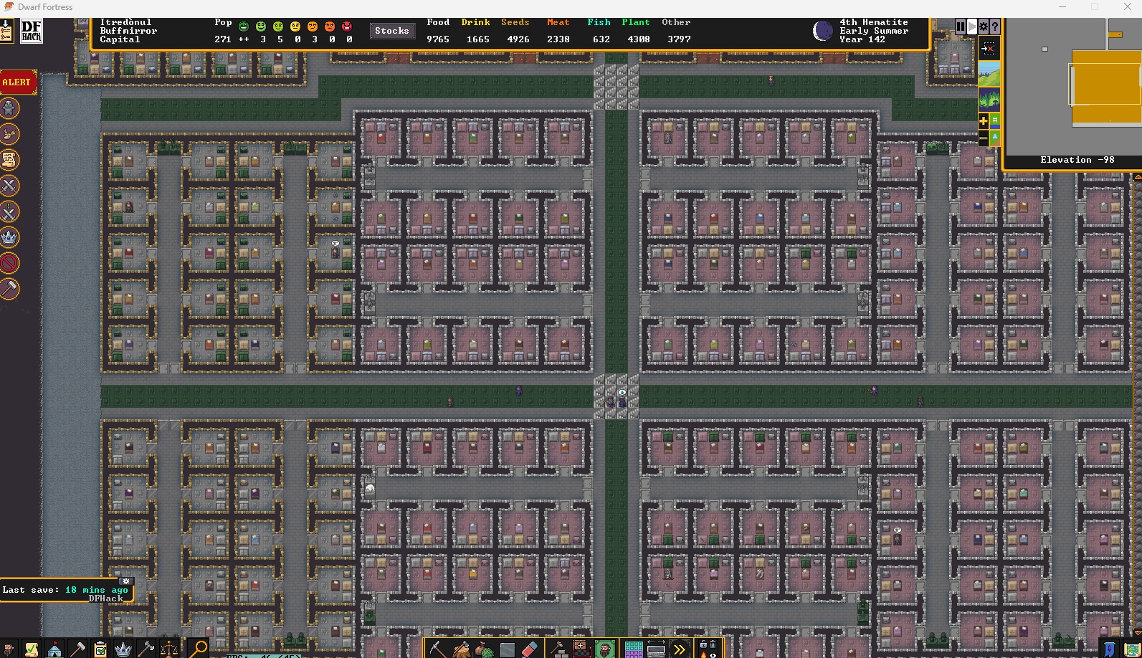
Task: Open the justice scales icon
Action: (169, 649)
